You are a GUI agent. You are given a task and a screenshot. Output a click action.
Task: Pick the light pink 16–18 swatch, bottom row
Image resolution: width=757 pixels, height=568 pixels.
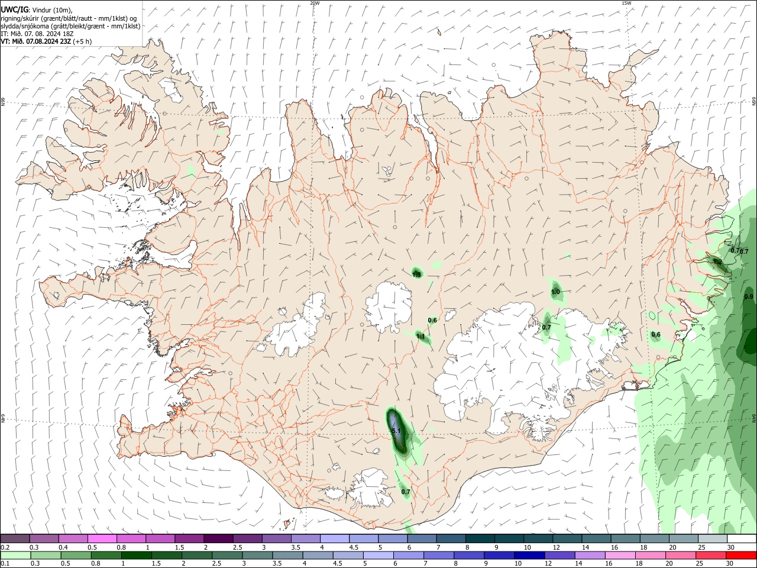tap(620, 556)
